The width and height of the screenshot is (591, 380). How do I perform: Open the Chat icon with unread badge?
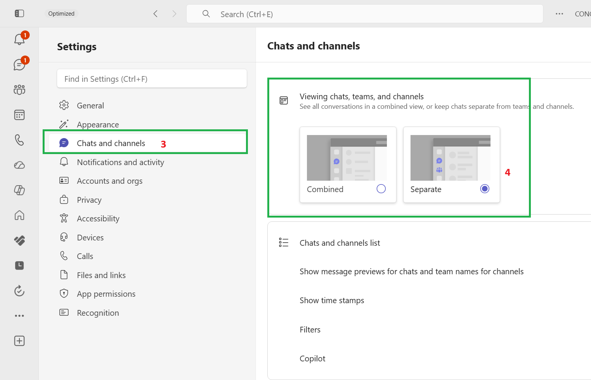click(19, 64)
